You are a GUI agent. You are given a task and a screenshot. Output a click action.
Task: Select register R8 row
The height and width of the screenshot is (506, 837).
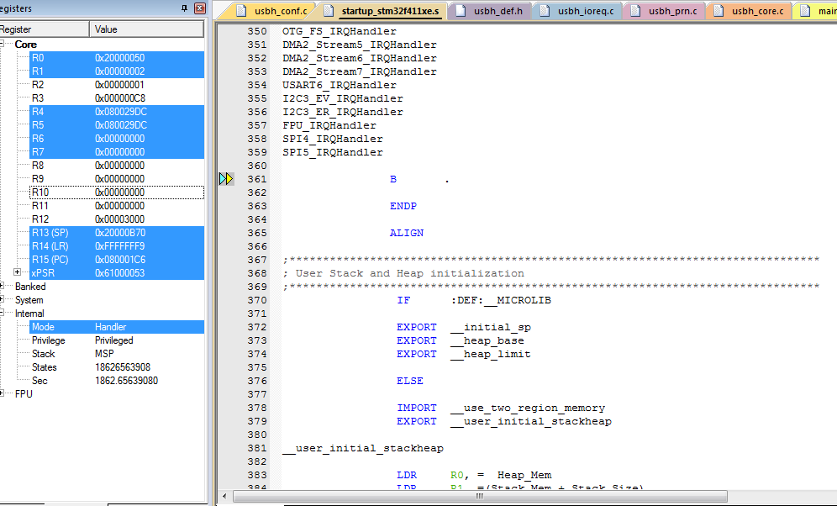click(x=116, y=166)
